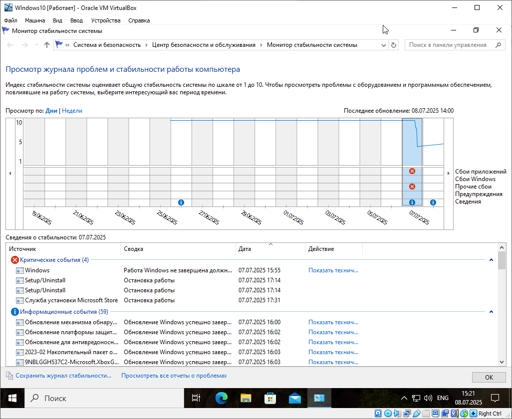Click the information icon on the 26.06.2025 column
Screen dimensions: 512x419
181,203
